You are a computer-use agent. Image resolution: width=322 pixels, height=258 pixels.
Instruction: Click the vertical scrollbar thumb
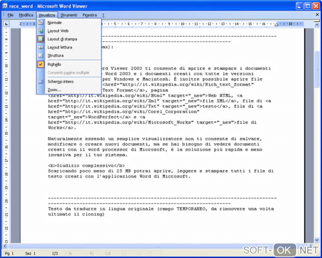tap(317, 70)
